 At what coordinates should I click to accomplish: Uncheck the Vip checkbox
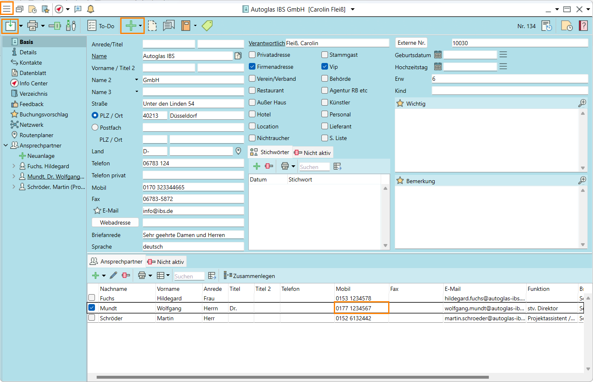[325, 67]
